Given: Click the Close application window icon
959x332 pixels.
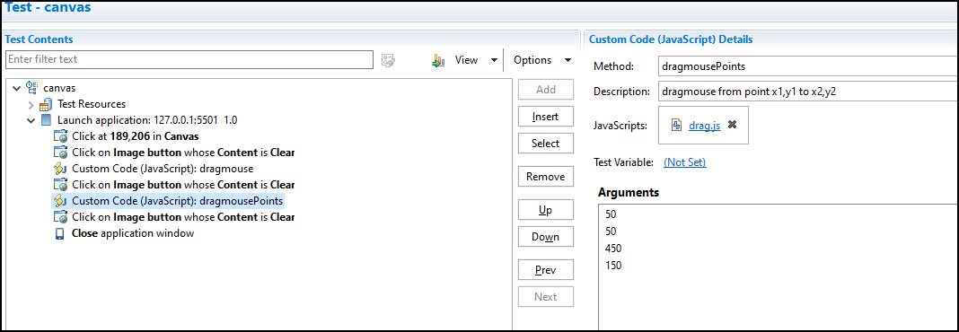Looking at the screenshot, I should pyautogui.click(x=60, y=233).
